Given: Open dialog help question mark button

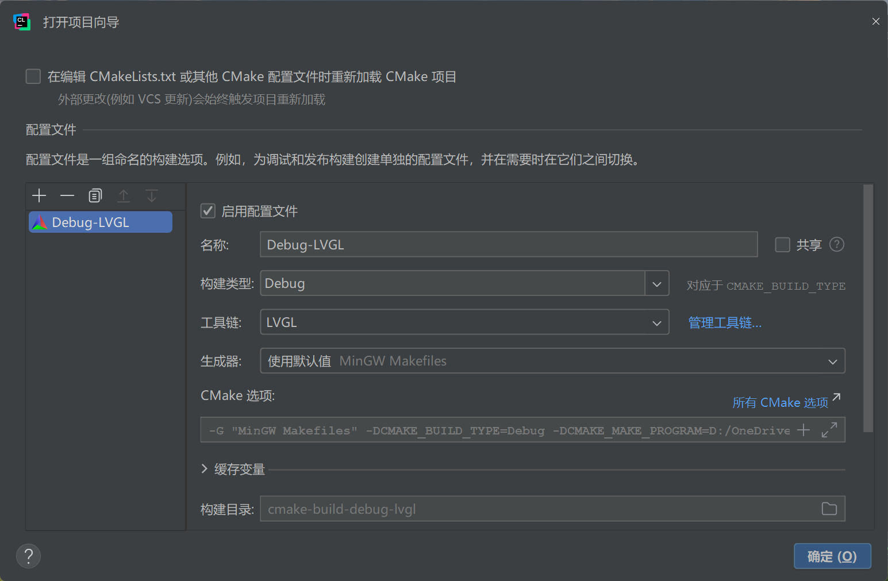Looking at the screenshot, I should point(28,556).
